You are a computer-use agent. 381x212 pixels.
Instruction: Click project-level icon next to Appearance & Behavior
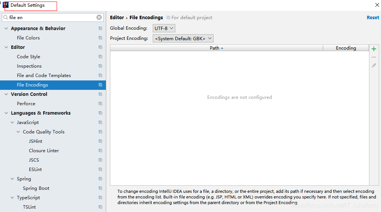click(x=100, y=29)
